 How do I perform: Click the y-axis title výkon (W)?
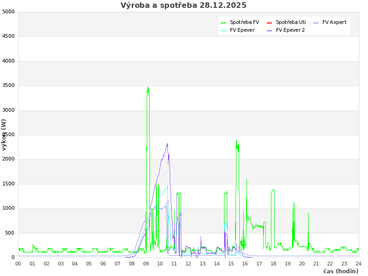(4, 134)
